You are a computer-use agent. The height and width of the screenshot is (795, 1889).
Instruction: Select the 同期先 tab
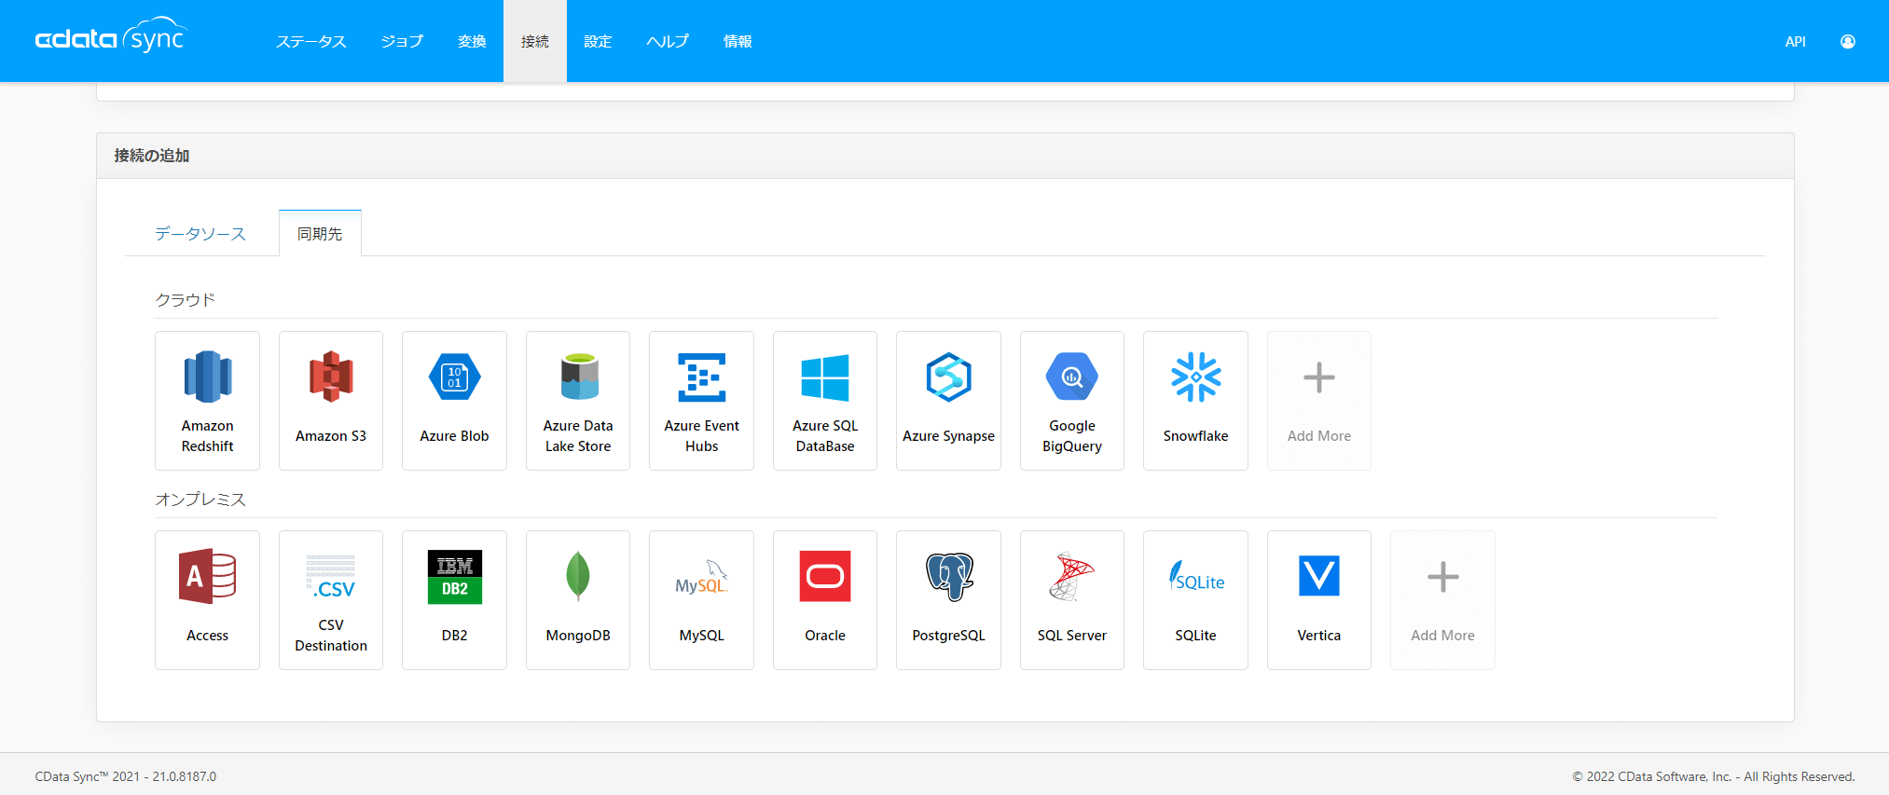click(320, 233)
